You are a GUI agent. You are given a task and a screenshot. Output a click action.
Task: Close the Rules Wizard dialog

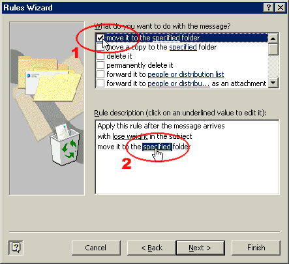[x=281, y=8]
